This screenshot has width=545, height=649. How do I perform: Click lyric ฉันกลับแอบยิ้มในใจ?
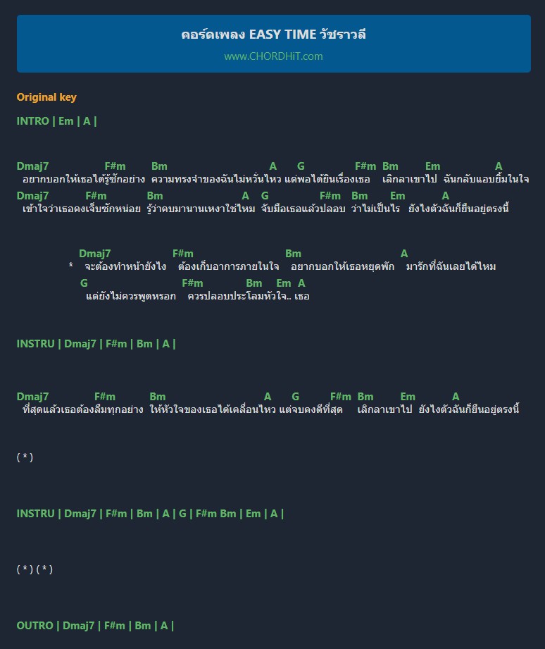486,179
